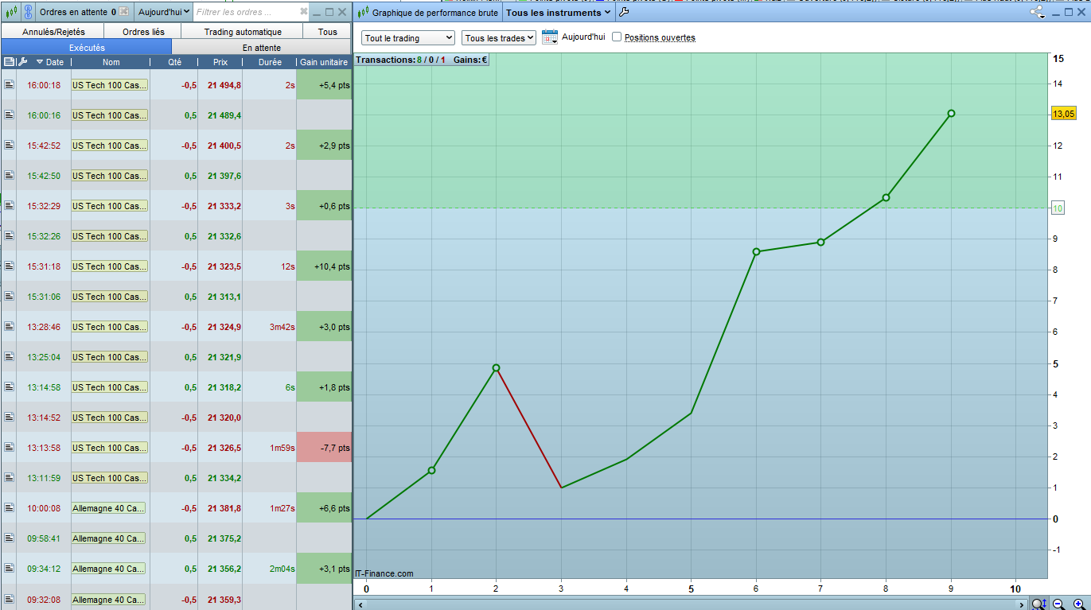Click the 13,05 value label on chart axis
This screenshot has width=1091, height=610.
pos(1064,114)
